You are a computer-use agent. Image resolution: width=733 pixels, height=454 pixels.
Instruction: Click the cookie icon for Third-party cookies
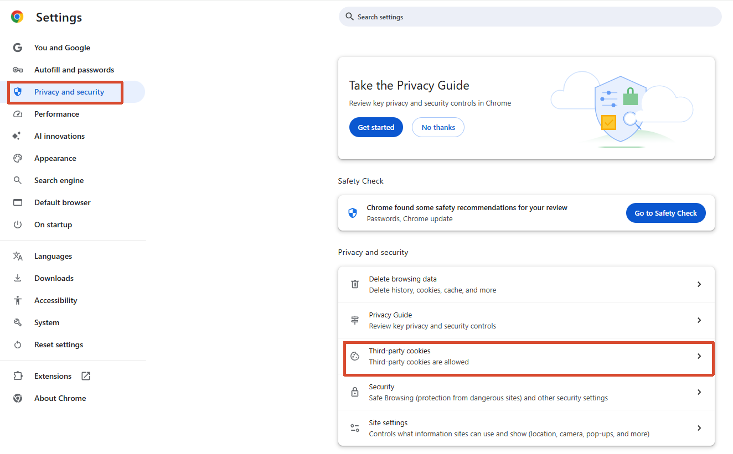coord(355,356)
